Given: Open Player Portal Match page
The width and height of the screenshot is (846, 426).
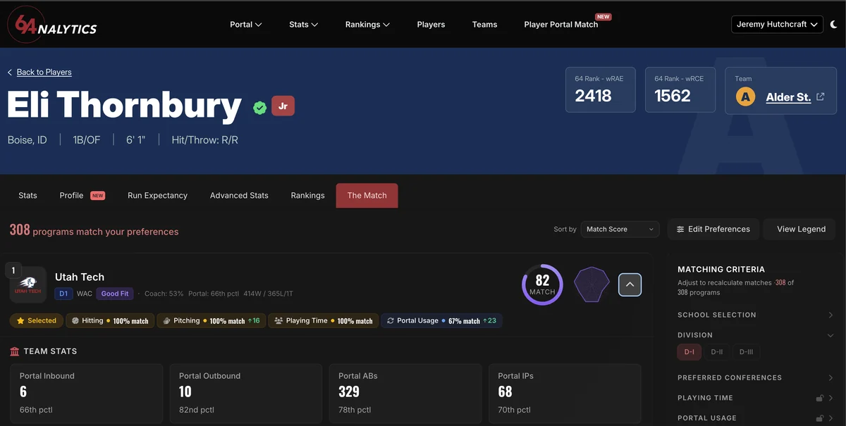Looking at the screenshot, I should pyautogui.click(x=561, y=25).
